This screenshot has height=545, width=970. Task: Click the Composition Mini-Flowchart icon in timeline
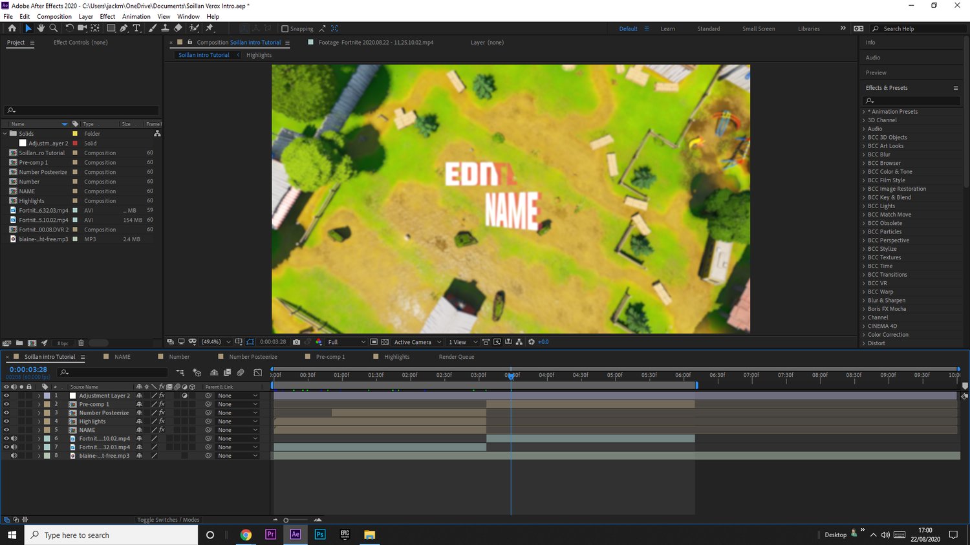pyautogui.click(x=180, y=372)
